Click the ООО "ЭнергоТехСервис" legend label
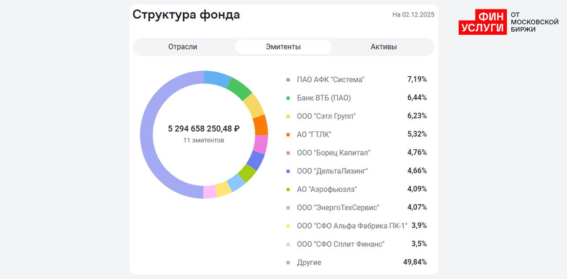The image size is (567, 279). (x=338, y=208)
